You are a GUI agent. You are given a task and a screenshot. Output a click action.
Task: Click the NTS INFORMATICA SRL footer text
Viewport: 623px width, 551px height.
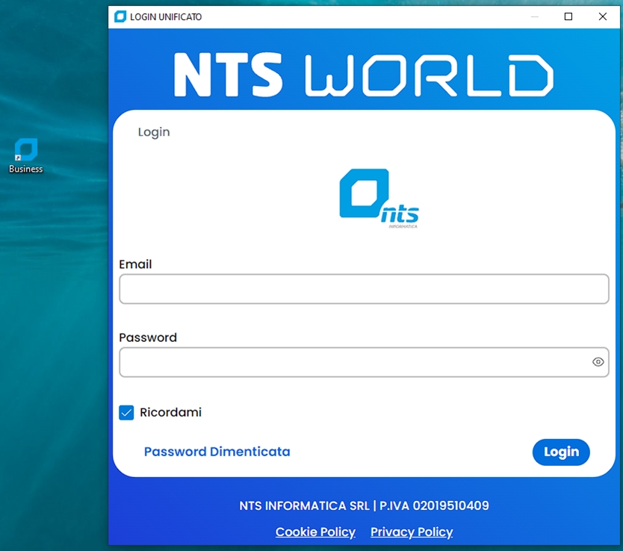point(364,505)
